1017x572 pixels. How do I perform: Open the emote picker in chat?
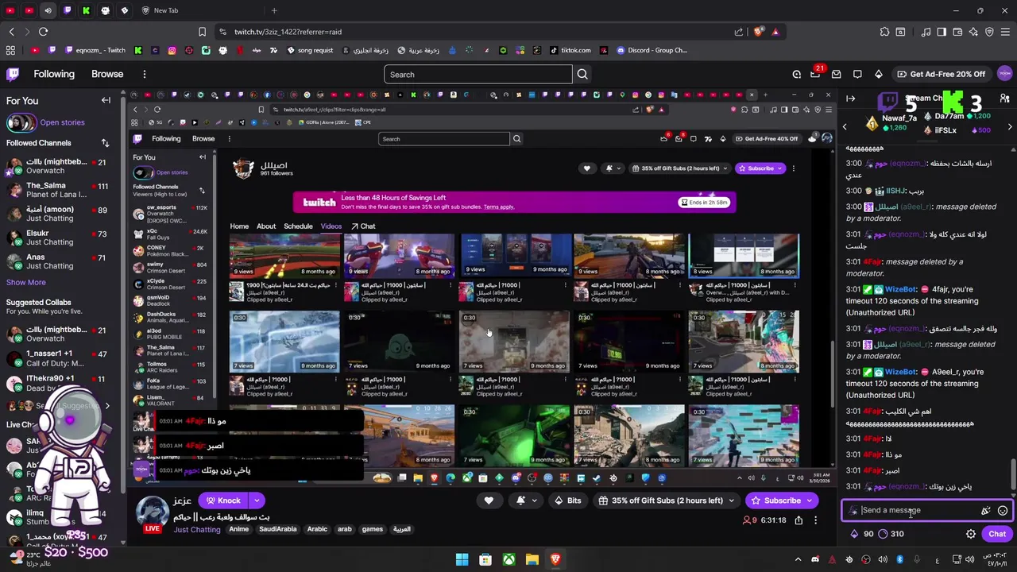pos(1003,511)
